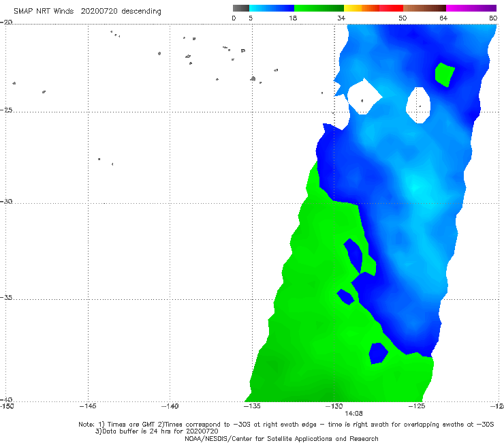The height and width of the screenshot is (443, 504).
Task: Click the longitude label '-130'
Action: click(334, 406)
